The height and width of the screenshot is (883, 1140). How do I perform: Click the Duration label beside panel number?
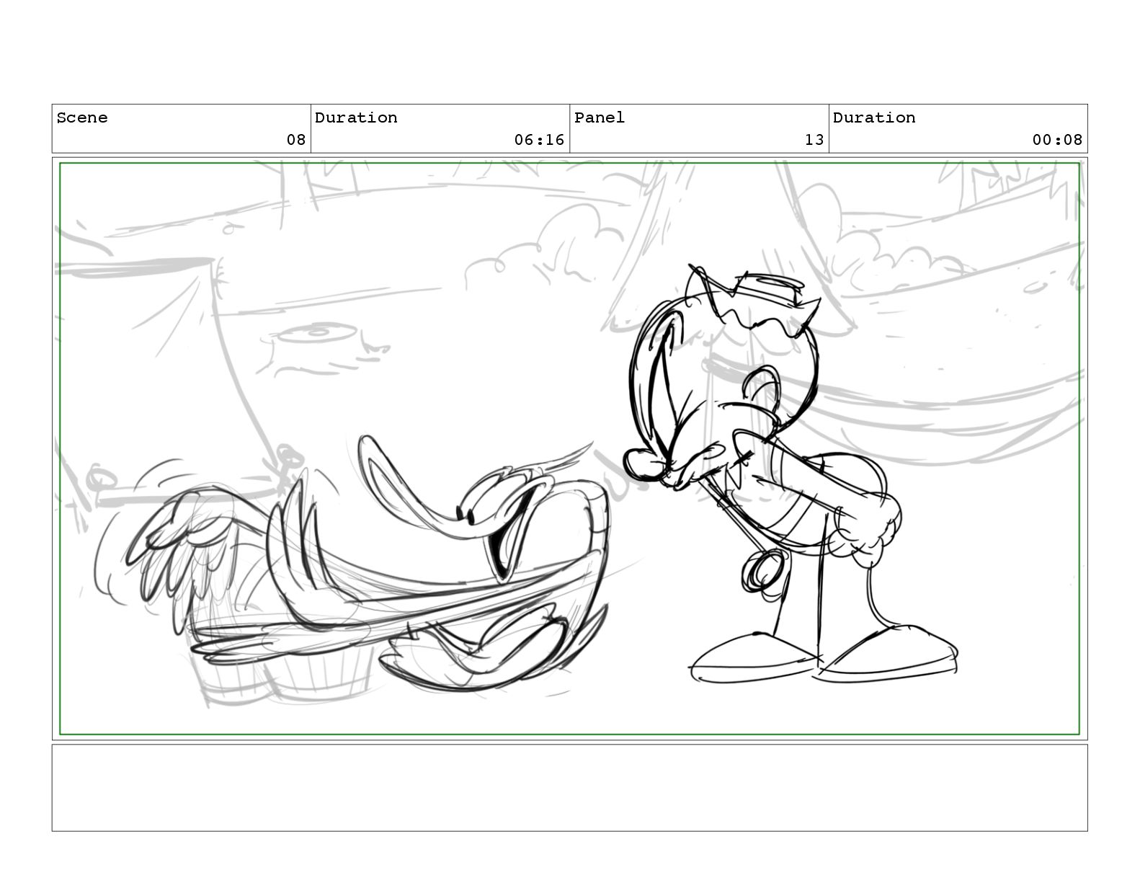point(874,117)
